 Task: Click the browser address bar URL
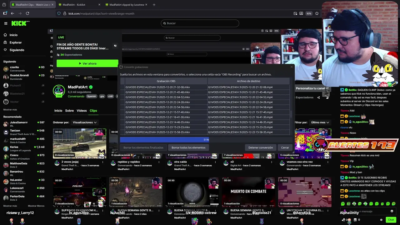(101, 13)
